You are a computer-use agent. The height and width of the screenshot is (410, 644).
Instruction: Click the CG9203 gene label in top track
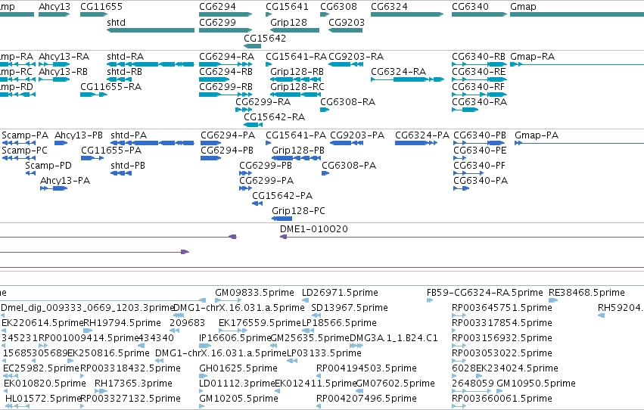point(347,22)
